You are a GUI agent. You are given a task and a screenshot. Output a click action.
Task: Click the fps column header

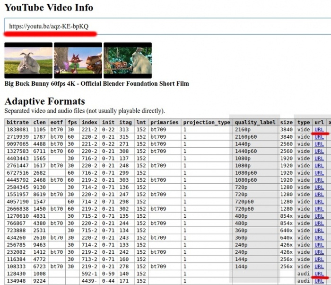click(72, 122)
